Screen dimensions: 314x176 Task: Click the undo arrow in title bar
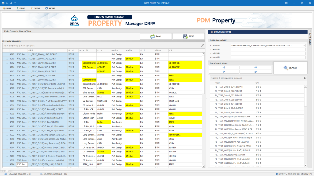(7, 3)
